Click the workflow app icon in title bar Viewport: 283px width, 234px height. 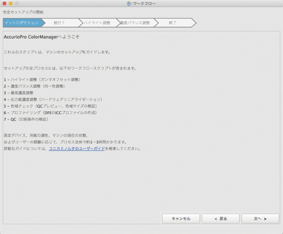[129, 3]
